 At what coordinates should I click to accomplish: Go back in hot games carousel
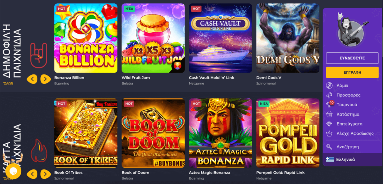[x=32, y=174]
